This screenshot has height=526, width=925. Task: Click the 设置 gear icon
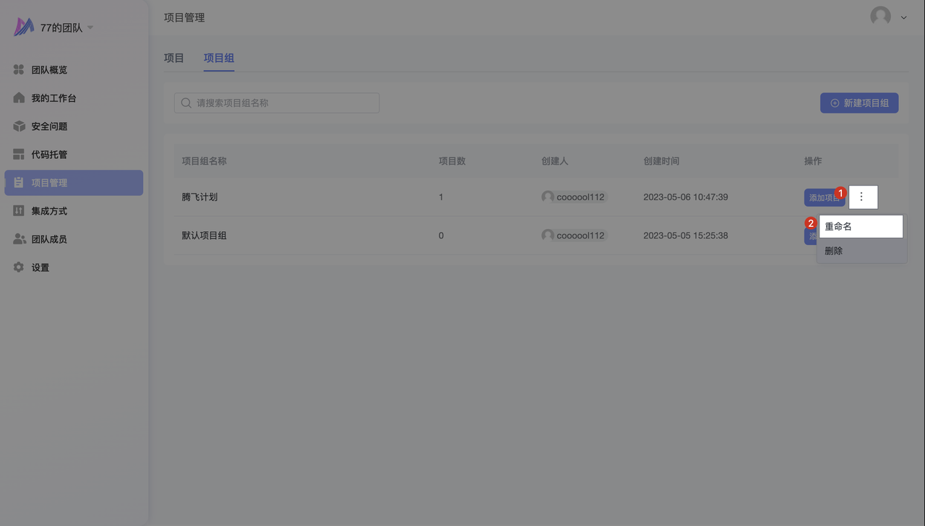pos(19,267)
